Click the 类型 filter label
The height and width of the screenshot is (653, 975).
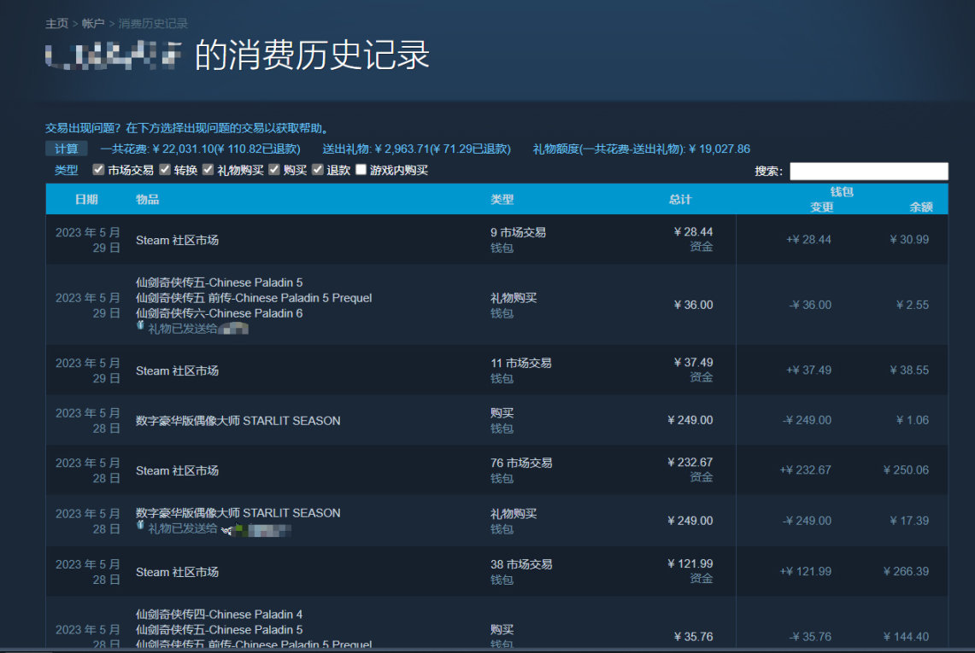click(x=66, y=170)
